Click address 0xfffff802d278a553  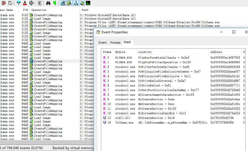pos(225,113)
